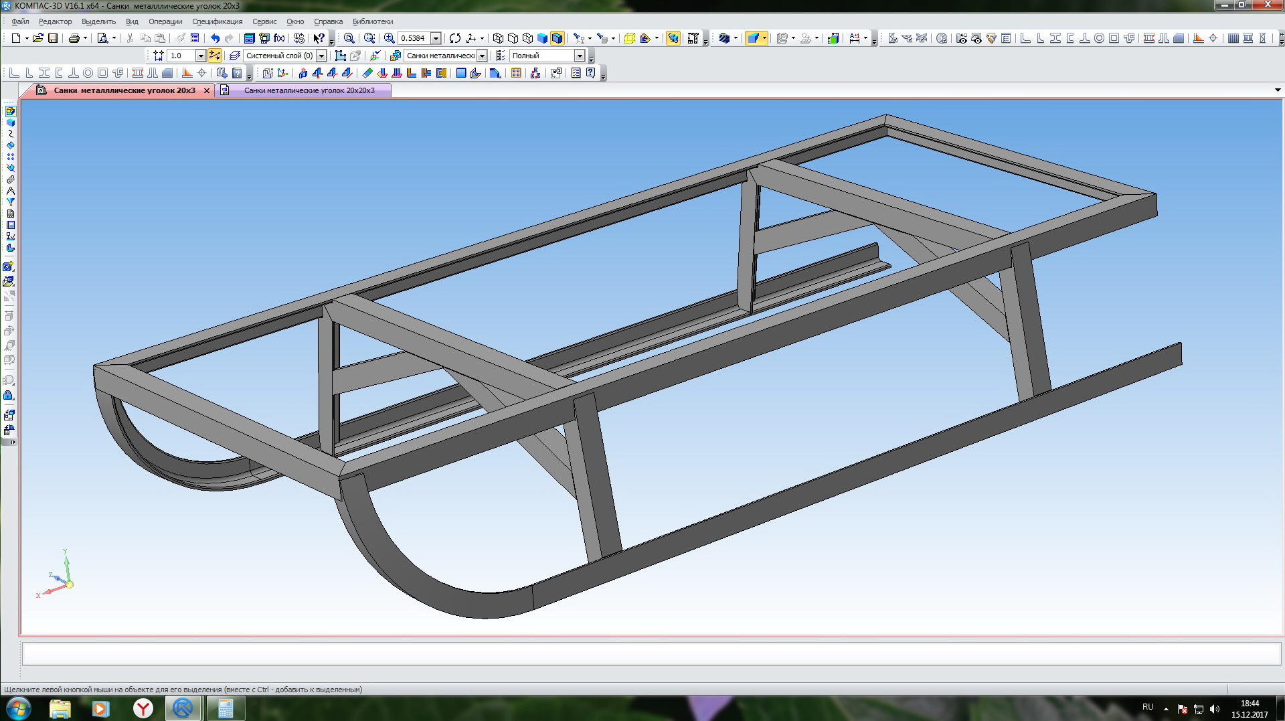Rotate the model view
The width and height of the screenshot is (1285, 721).
click(455, 38)
